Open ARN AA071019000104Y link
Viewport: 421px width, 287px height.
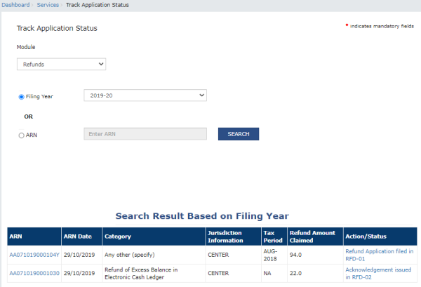pyautogui.click(x=34, y=255)
